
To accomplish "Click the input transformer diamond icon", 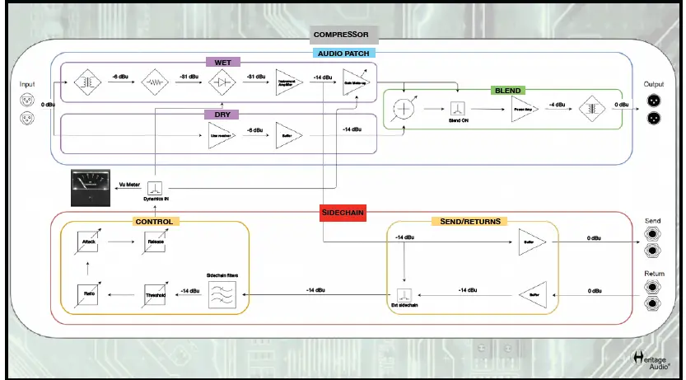I will pos(87,82).
